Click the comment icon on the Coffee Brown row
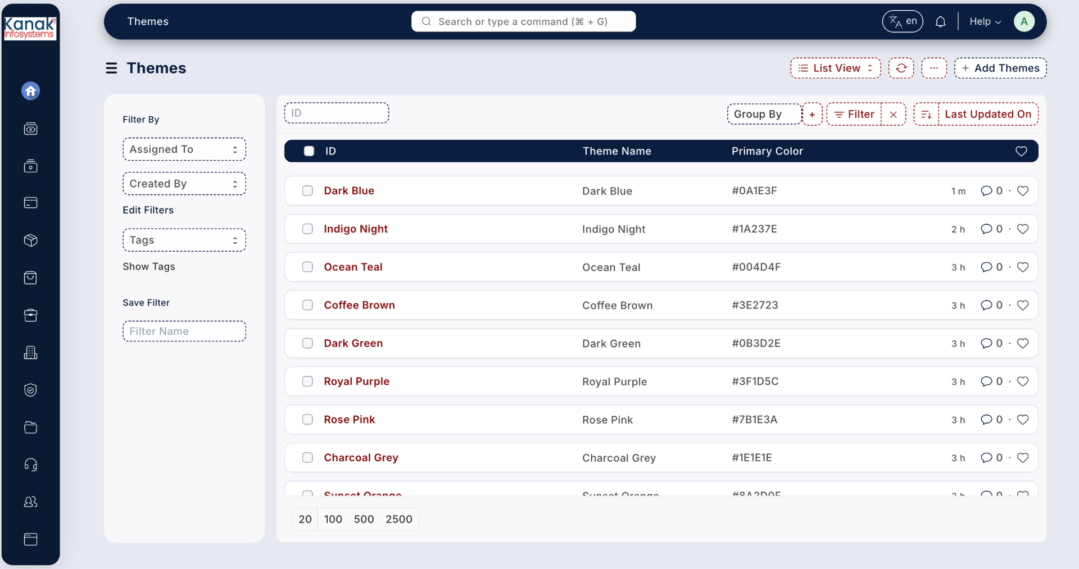The height and width of the screenshot is (569, 1079). (x=986, y=305)
